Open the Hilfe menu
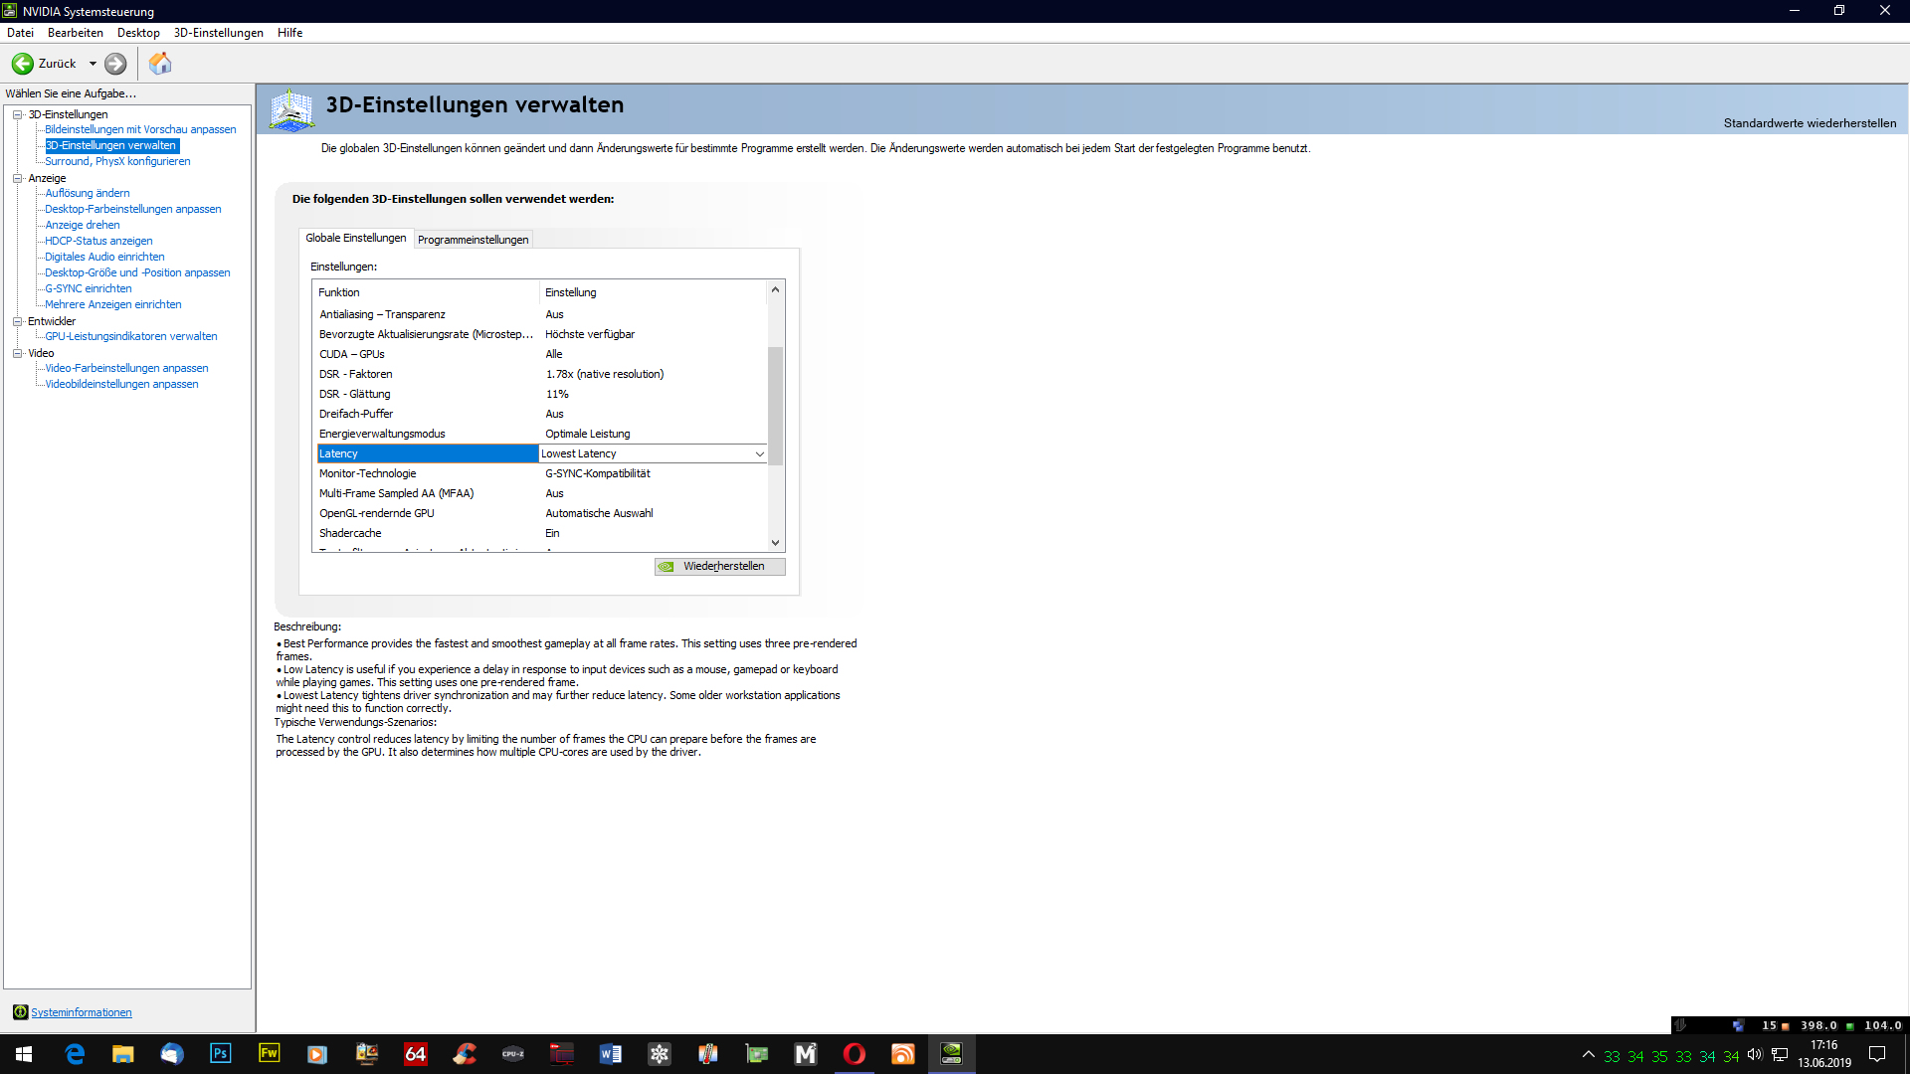 pyautogui.click(x=289, y=33)
